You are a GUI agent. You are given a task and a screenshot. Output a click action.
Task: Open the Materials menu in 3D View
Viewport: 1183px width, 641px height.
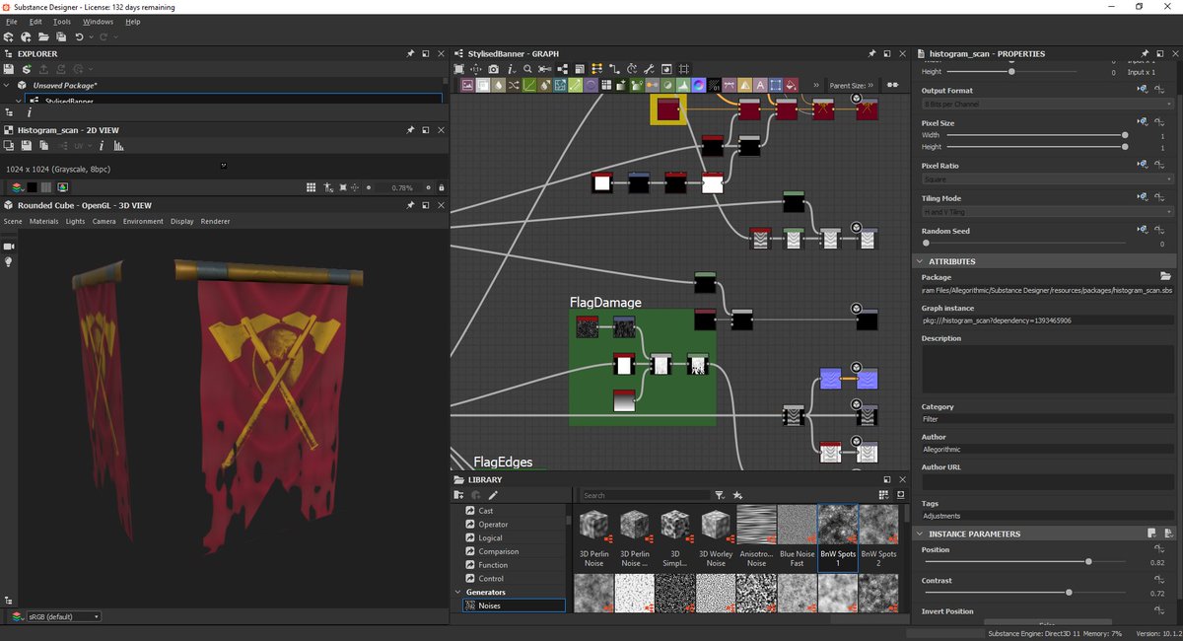pyautogui.click(x=43, y=221)
